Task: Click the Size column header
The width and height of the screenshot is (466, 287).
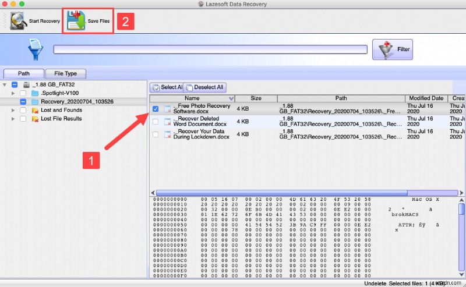Action: (x=256, y=98)
